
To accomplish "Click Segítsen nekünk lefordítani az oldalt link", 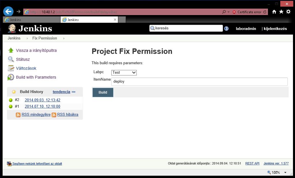I will [37, 164].
